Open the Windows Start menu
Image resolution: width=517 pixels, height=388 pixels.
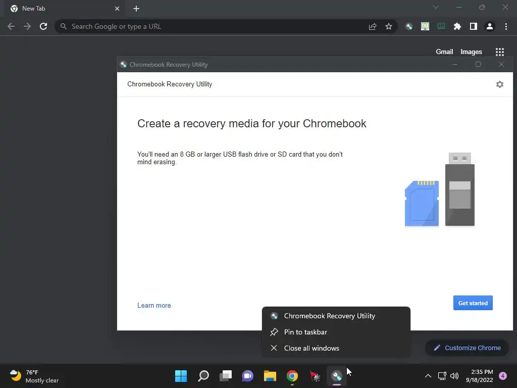click(x=181, y=376)
